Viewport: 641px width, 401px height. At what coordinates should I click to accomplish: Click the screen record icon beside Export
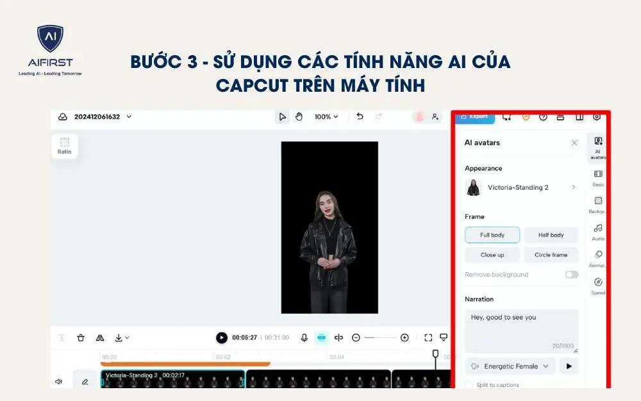tap(507, 117)
